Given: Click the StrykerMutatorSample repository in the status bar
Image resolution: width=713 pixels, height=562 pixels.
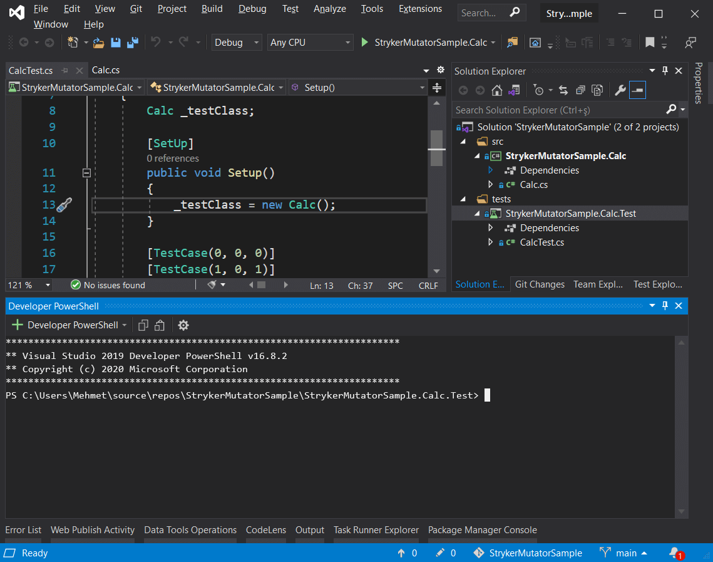Looking at the screenshot, I should pos(528,553).
